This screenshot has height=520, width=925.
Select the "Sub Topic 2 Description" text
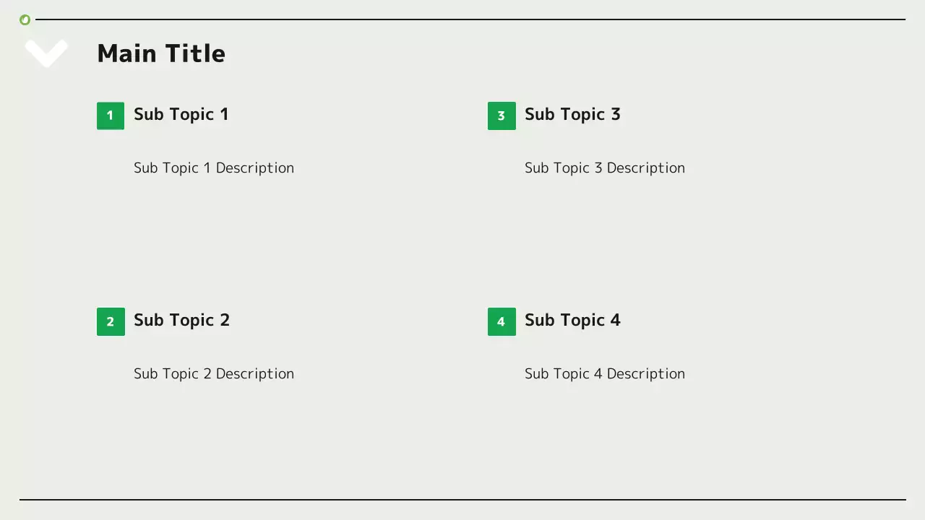pyautogui.click(x=214, y=373)
